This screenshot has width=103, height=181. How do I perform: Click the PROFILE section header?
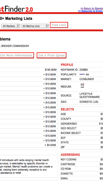tap(67, 65)
